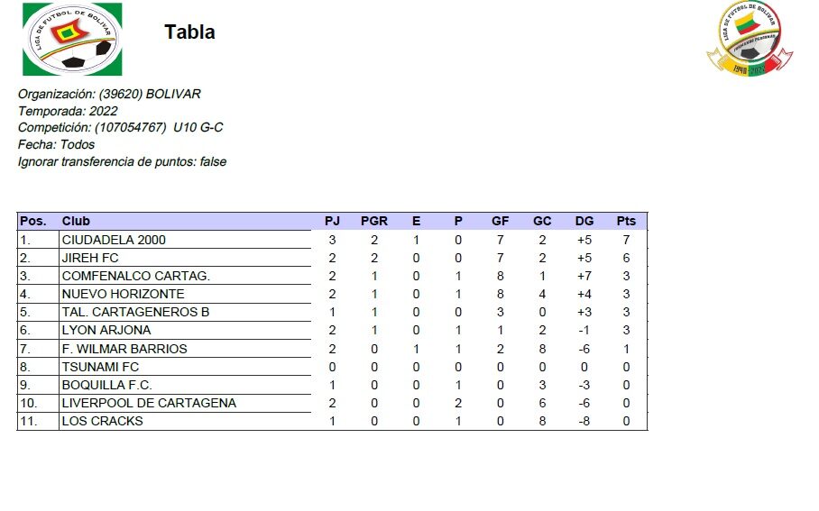This screenshot has width=819, height=511.
Task: Click the Liga de Futbol de Bolivar logo at left
Action: pyautogui.click(x=72, y=40)
